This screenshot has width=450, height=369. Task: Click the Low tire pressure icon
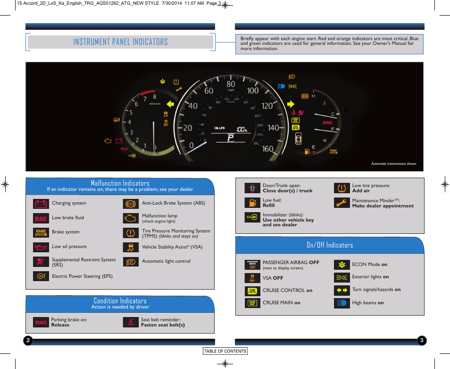click(342, 188)
